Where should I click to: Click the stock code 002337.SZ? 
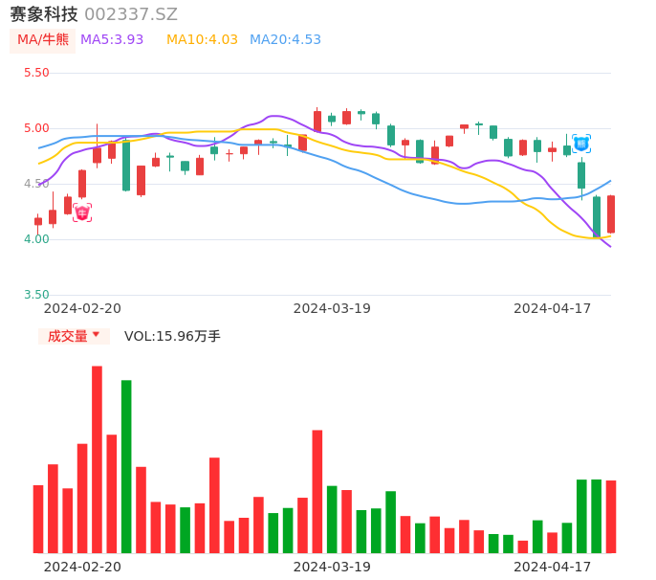pos(131,14)
